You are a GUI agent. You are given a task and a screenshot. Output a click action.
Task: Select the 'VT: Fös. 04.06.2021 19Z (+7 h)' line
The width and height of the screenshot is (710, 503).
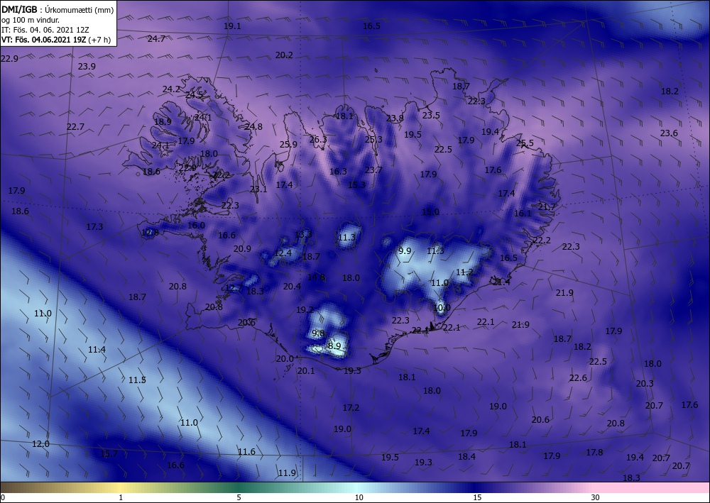pos(55,39)
